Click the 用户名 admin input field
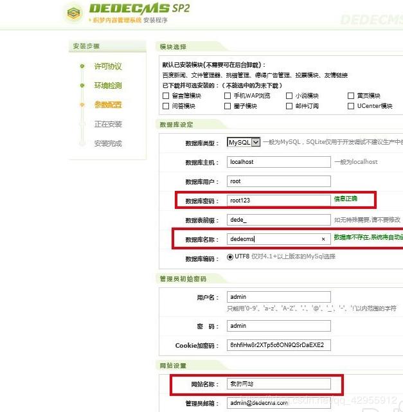Screen dimensions: 403x412 pyautogui.click(x=279, y=297)
